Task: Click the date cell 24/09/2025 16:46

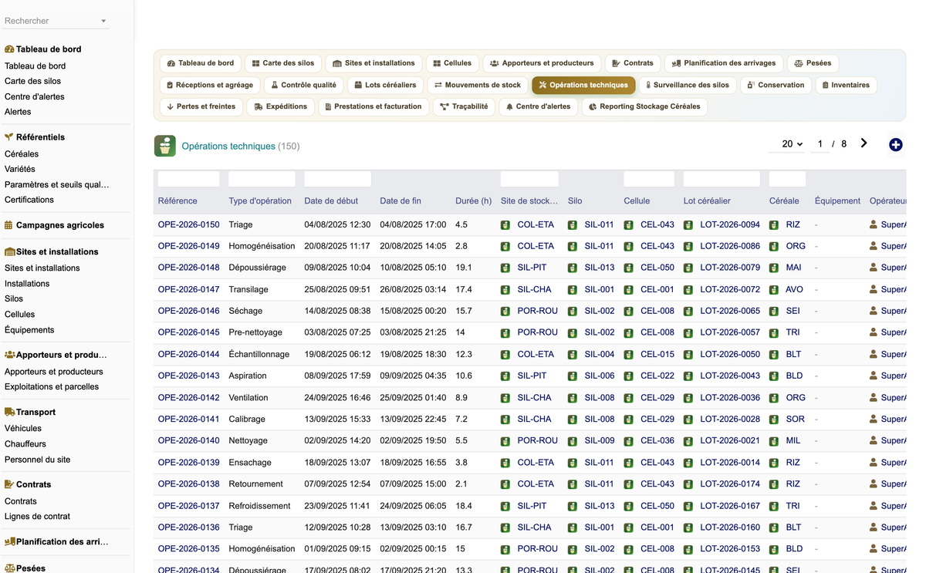Action: click(x=337, y=397)
